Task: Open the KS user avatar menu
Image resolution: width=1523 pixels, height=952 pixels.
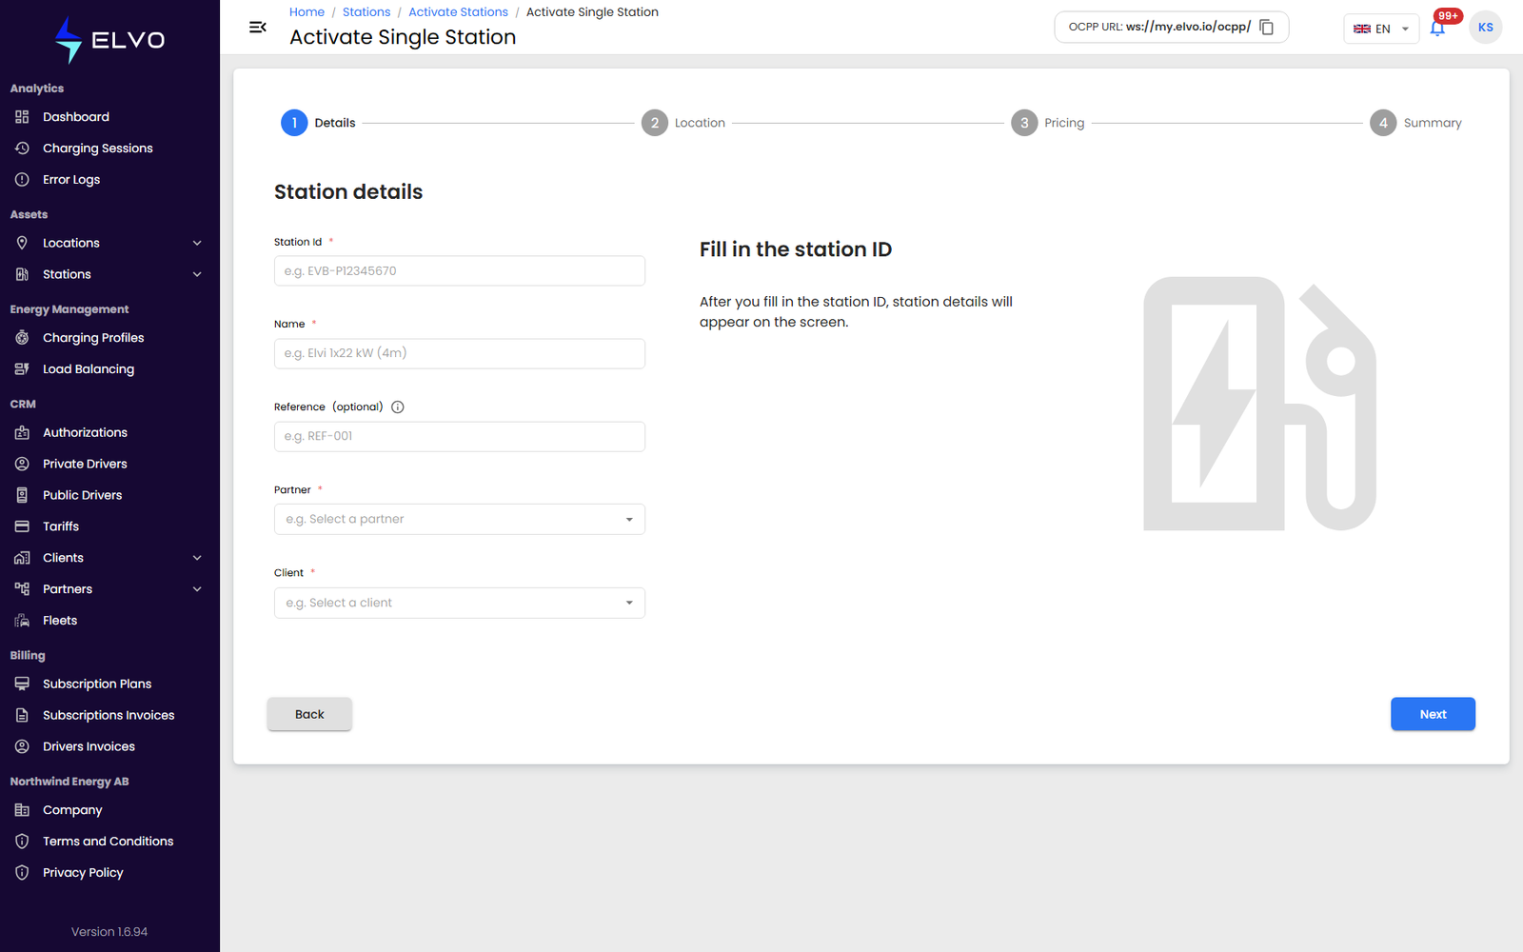Action: tap(1486, 28)
